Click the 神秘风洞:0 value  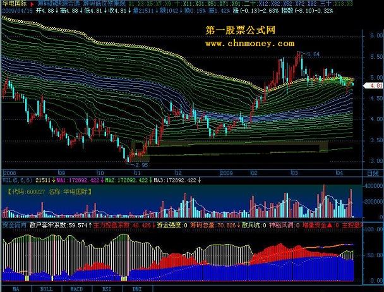point(284,225)
